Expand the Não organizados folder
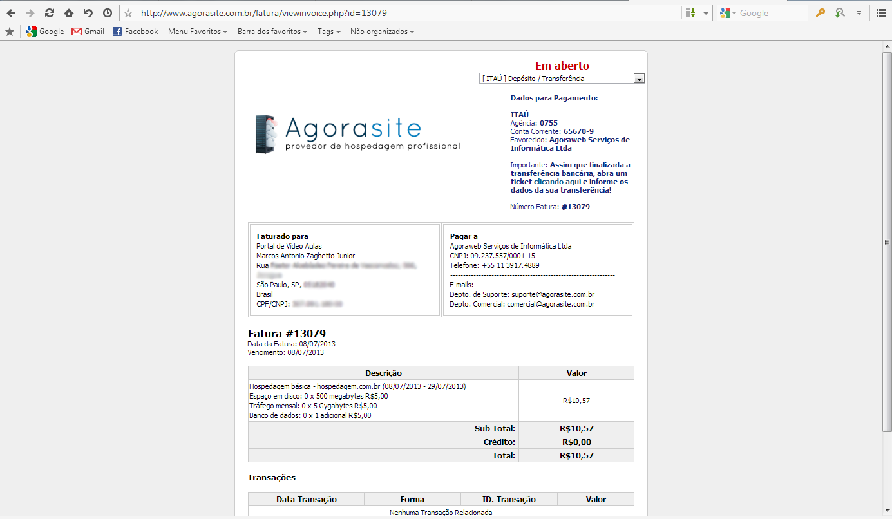 pos(382,31)
